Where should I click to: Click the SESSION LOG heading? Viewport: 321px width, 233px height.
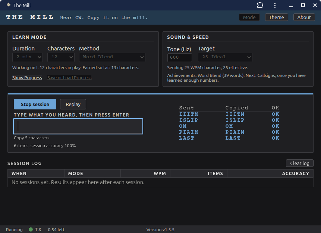click(x=24, y=164)
